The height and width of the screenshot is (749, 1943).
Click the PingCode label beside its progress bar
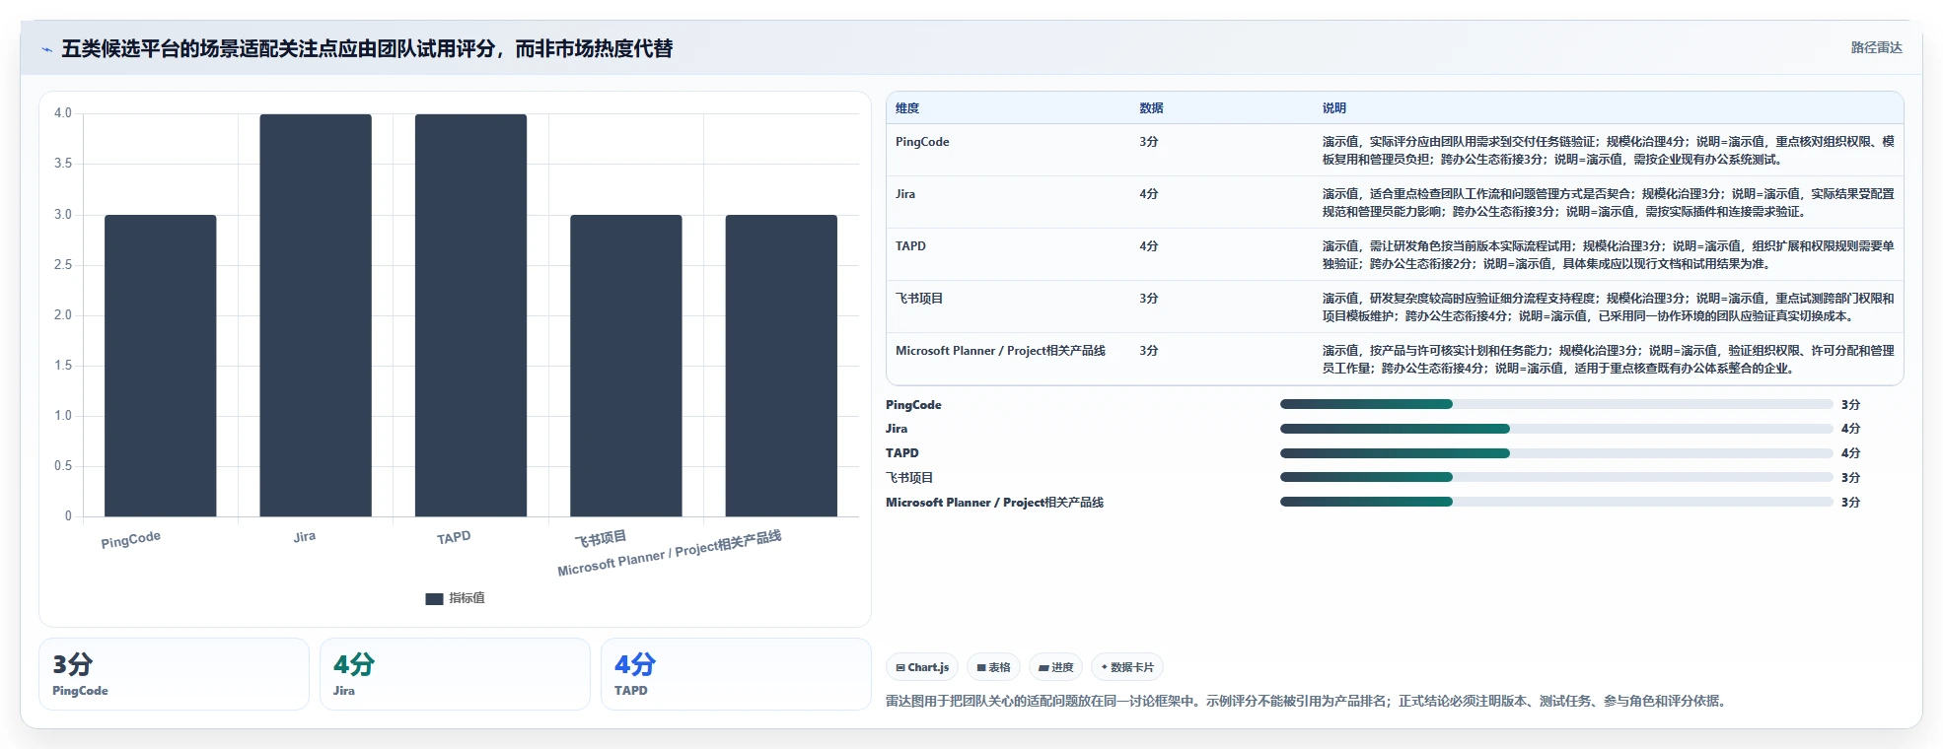coord(913,405)
